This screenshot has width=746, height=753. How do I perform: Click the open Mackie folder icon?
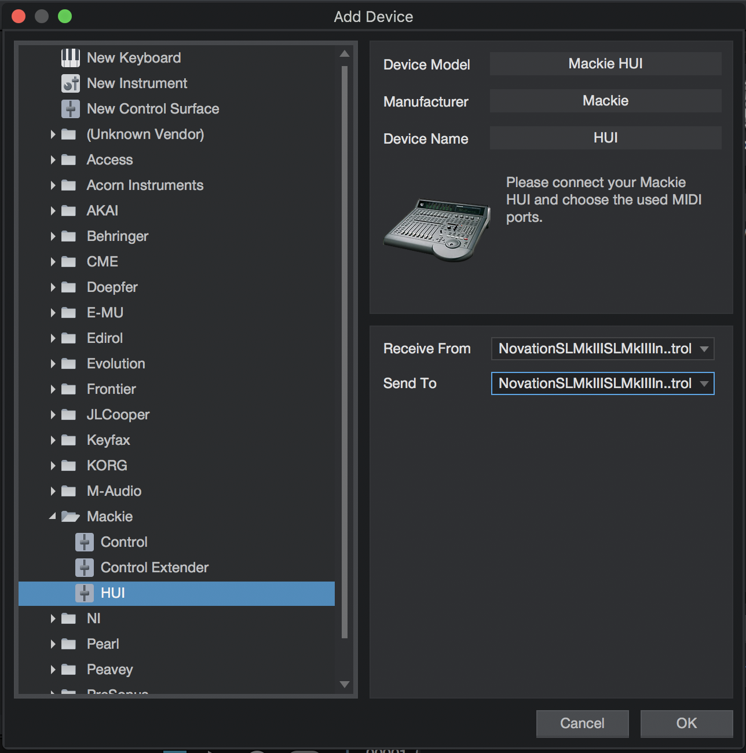(x=70, y=517)
